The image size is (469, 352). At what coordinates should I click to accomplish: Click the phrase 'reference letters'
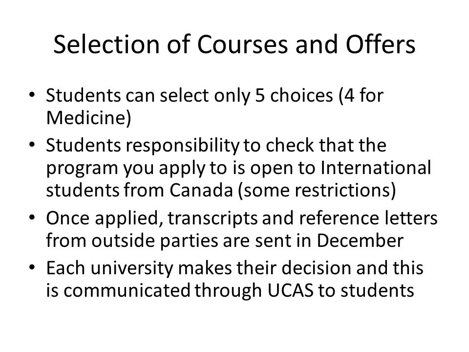[x=368, y=218]
